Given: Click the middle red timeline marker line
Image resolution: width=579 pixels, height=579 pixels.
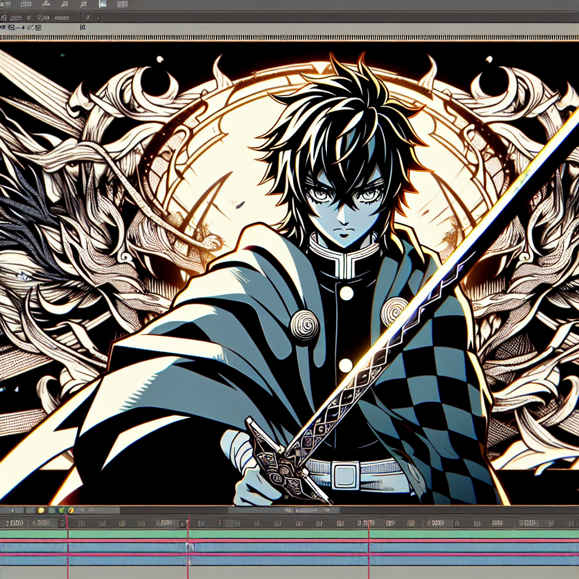Looking at the screenshot, I should [188, 547].
